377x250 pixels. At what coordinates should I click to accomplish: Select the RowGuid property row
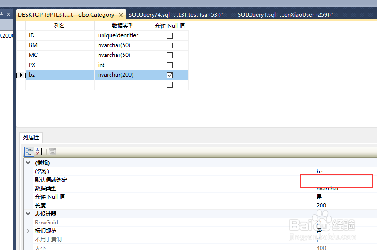click(x=205, y=222)
